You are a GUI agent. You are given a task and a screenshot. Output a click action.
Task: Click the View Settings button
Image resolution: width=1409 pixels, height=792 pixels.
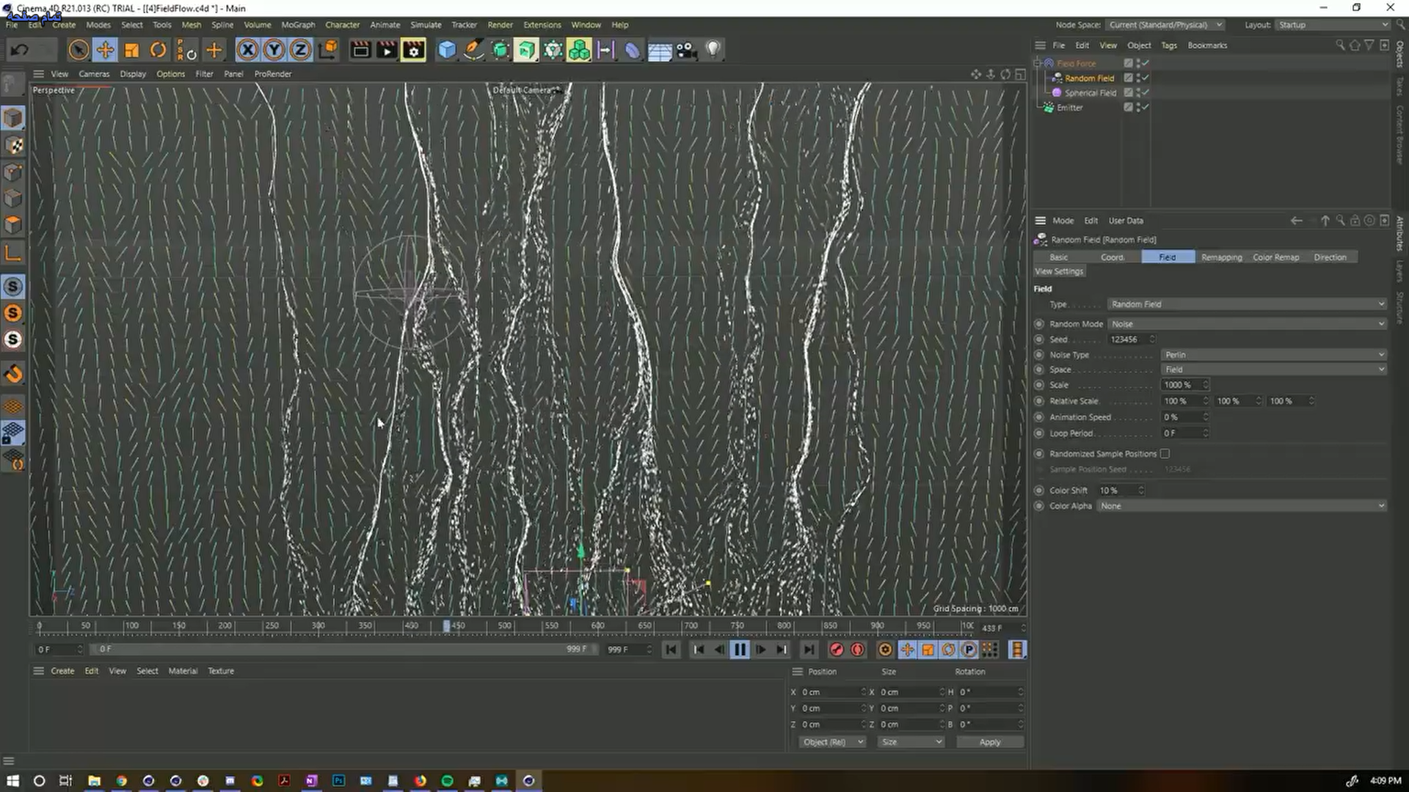point(1059,271)
